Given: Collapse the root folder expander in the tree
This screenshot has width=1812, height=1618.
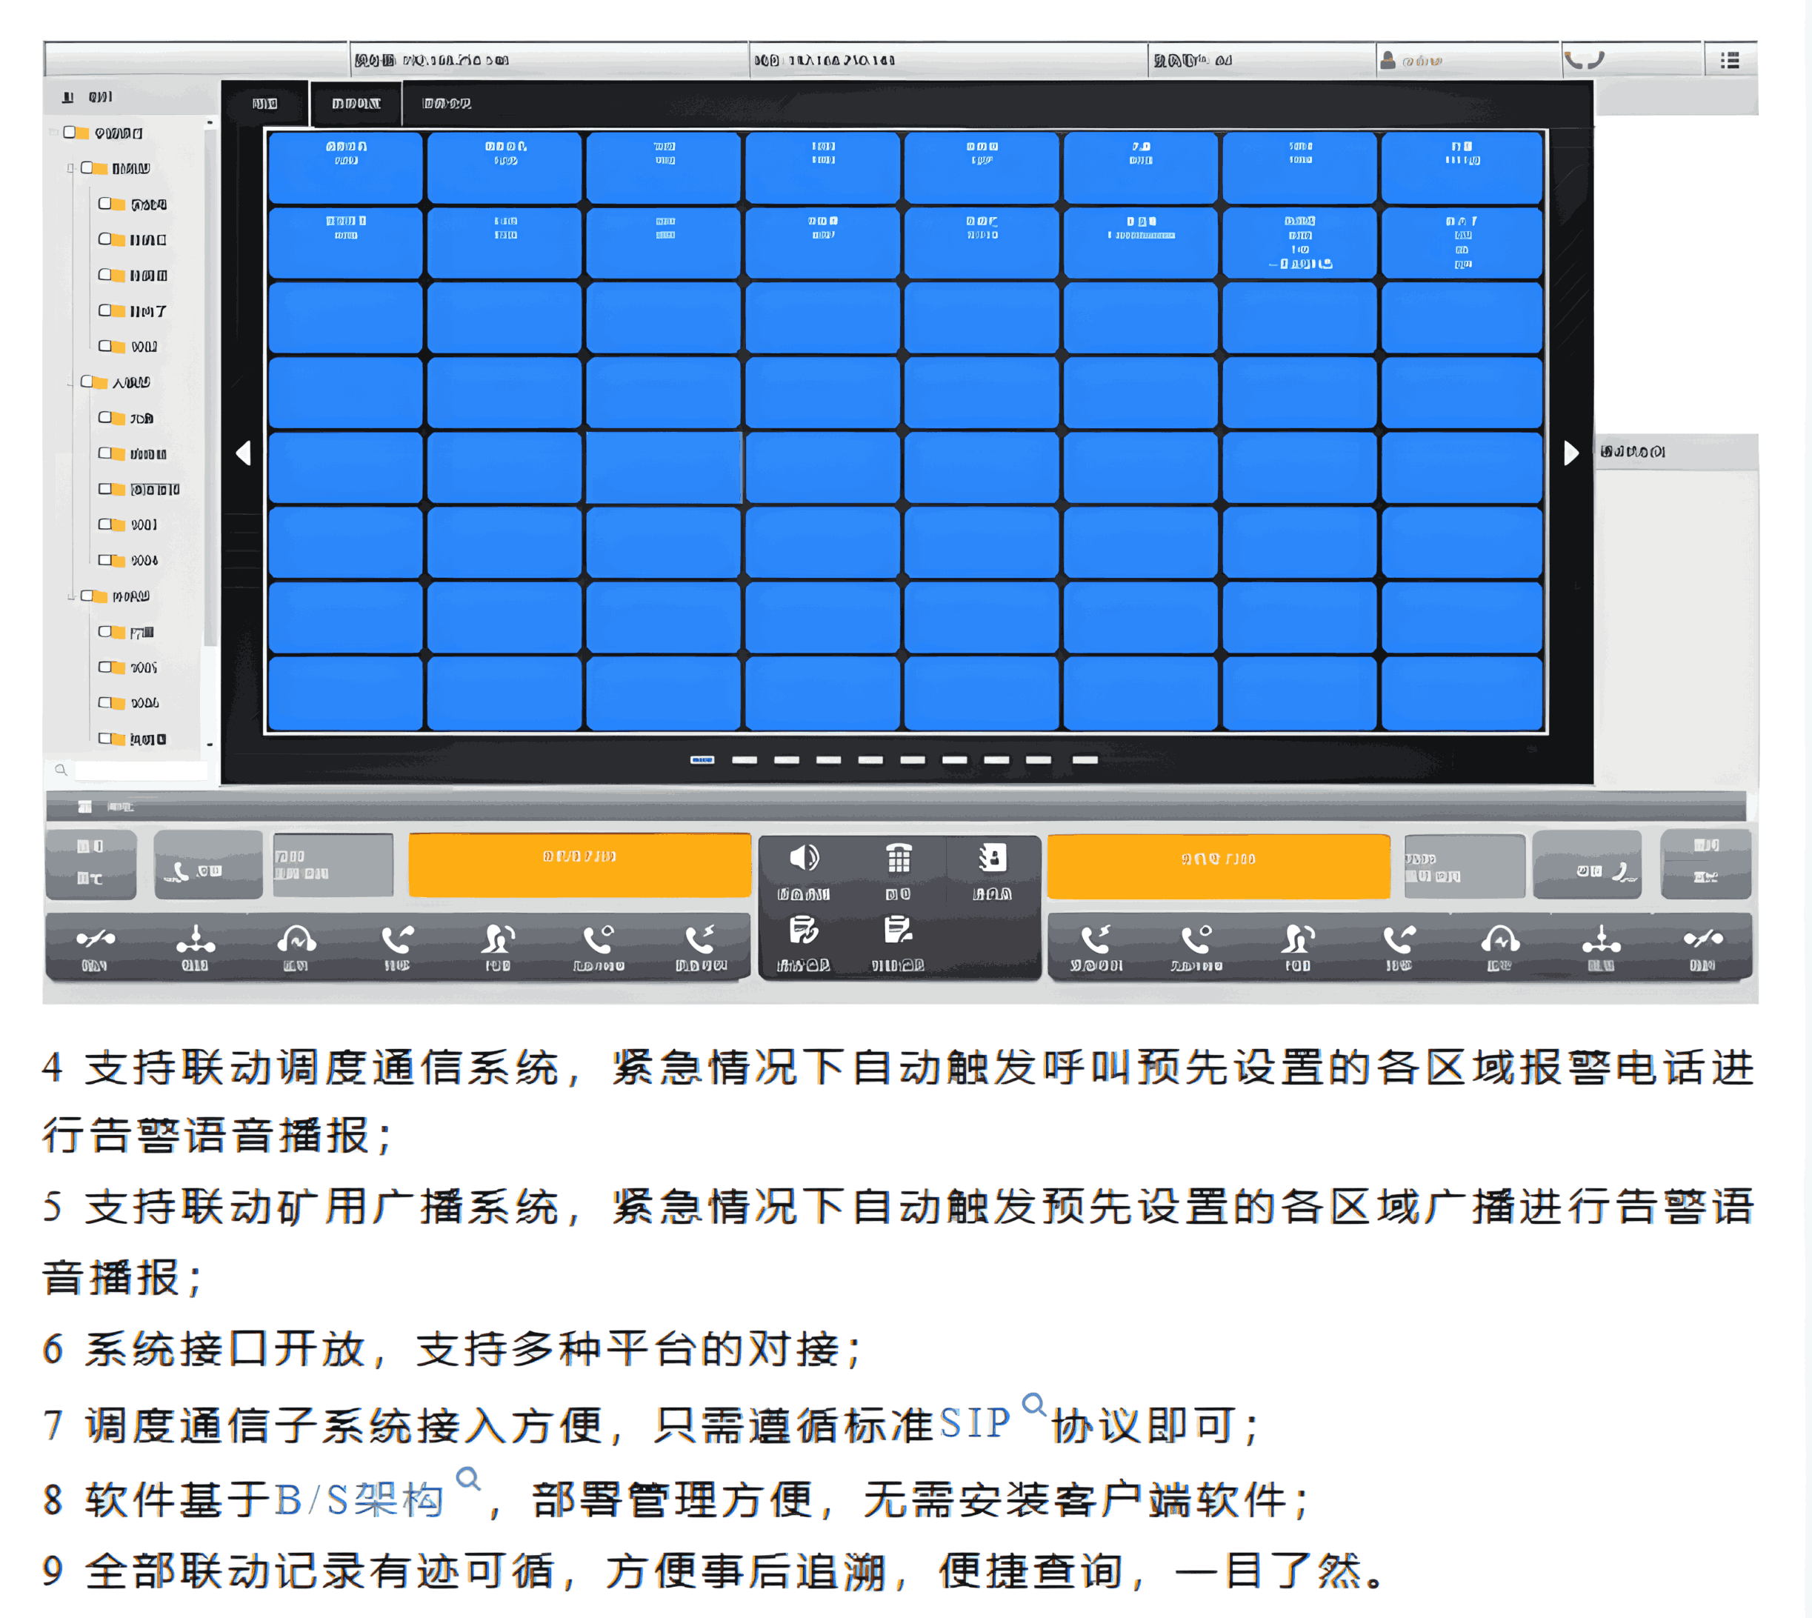Looking at the screenshot, I should tap(53, 133).
